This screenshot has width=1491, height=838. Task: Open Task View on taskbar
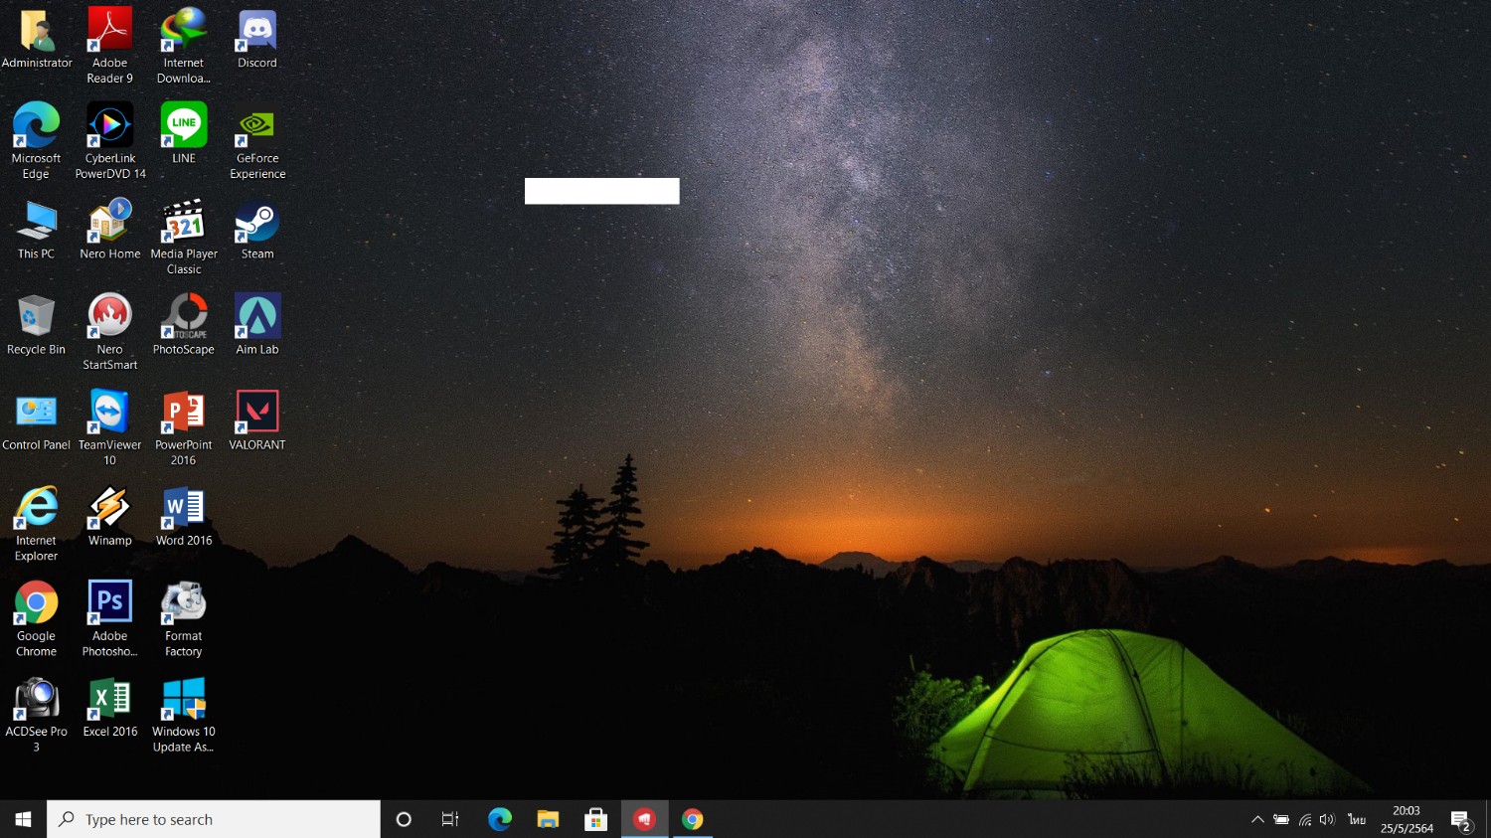[x=450, y=819]
